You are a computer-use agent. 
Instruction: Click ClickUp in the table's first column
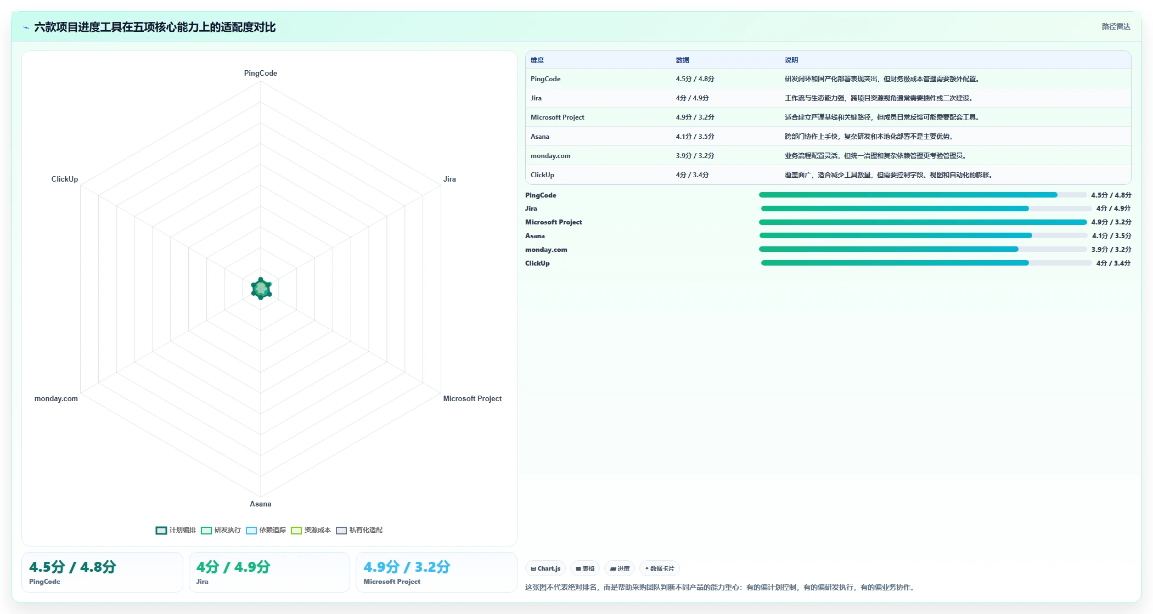(542, 175)
